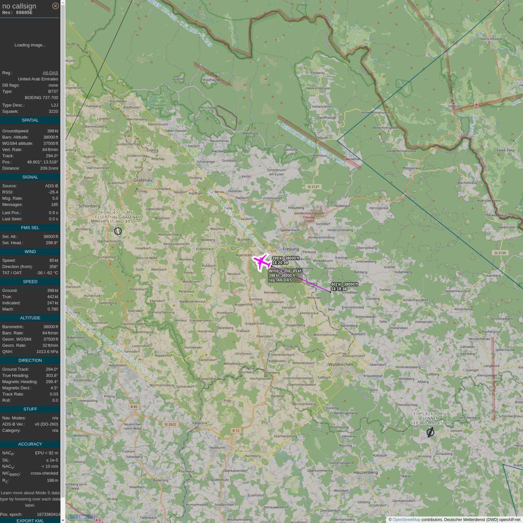
Task: Click the St 2130 road shield
Action: pos(500,253)
